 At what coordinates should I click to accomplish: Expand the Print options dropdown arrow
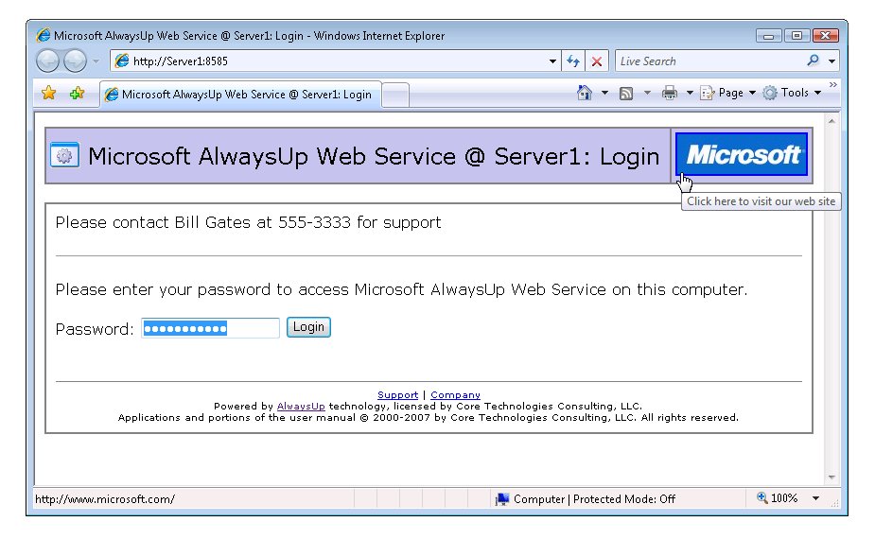pos(690,93)
